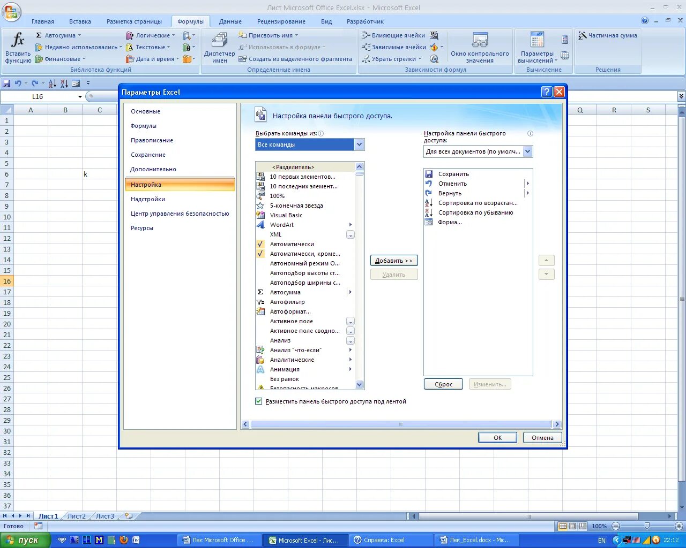Click the Partial Sum command
The width and height of the screenshot is (686, 548).
(x=608, y=35)
